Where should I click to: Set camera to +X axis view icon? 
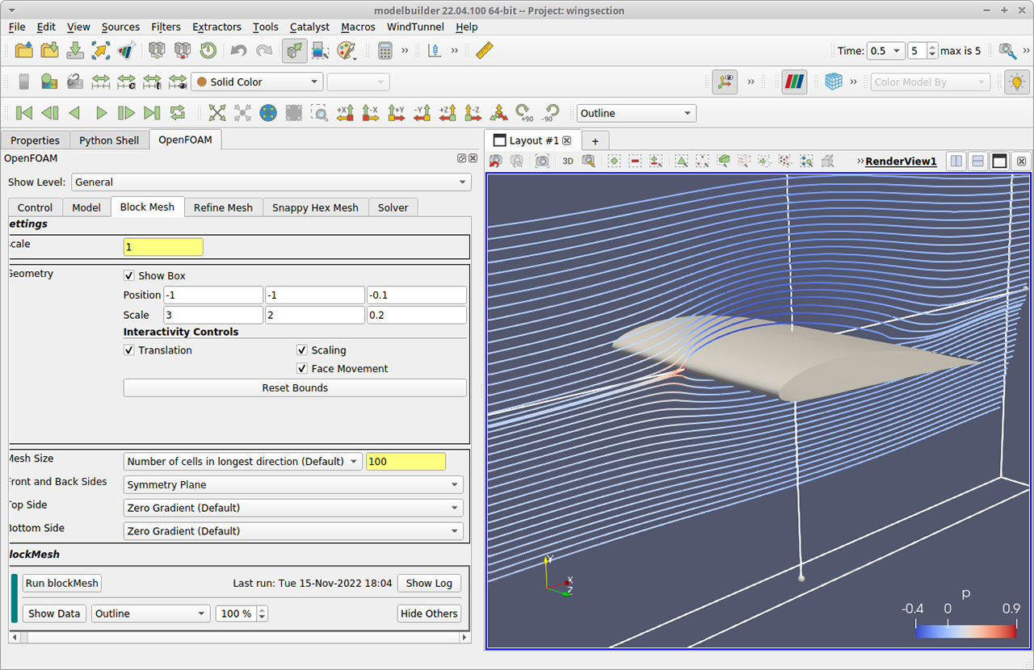[345, 113]
